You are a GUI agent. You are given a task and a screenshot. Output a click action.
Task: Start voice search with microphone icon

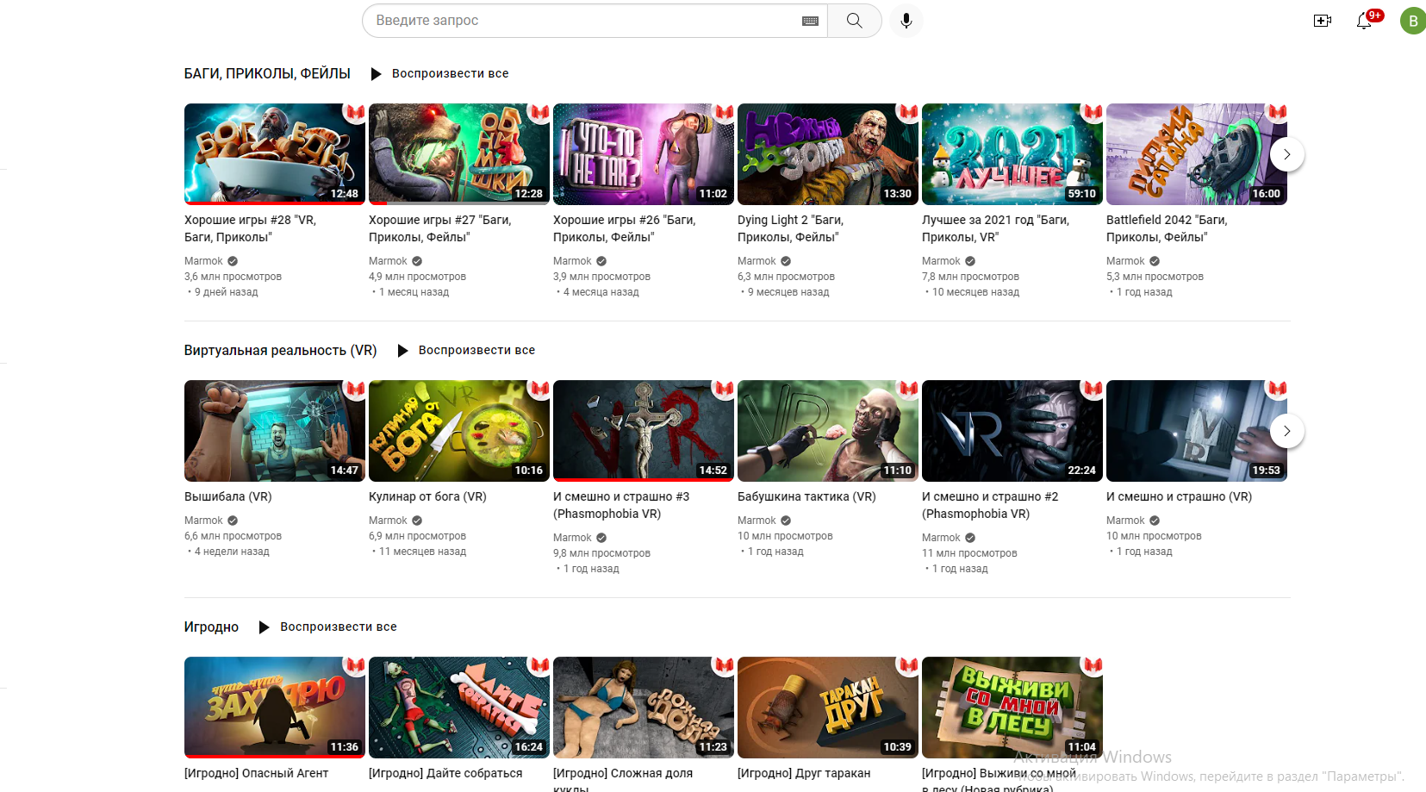[906, 21]
